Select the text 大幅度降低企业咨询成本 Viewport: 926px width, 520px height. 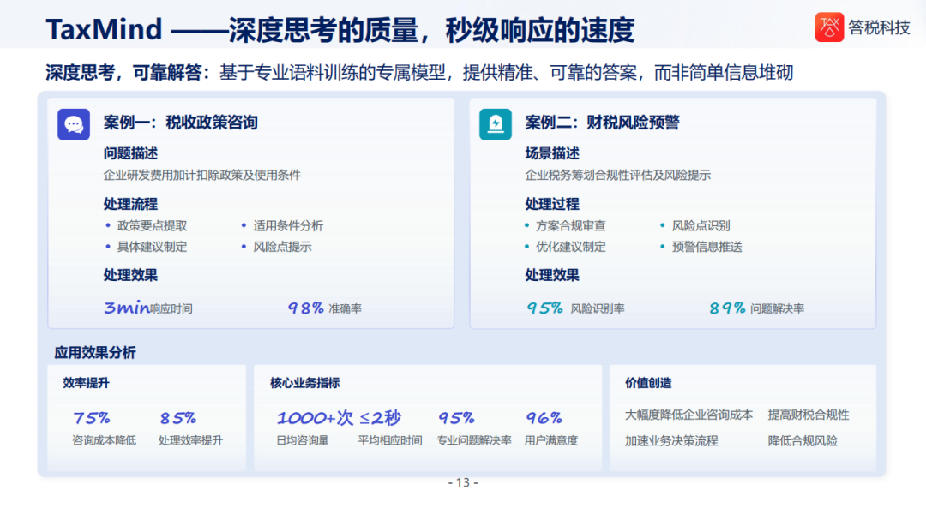pos(689,415)
